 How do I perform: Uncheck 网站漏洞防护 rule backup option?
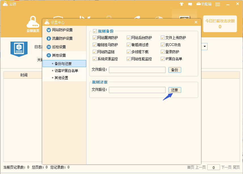95,37
